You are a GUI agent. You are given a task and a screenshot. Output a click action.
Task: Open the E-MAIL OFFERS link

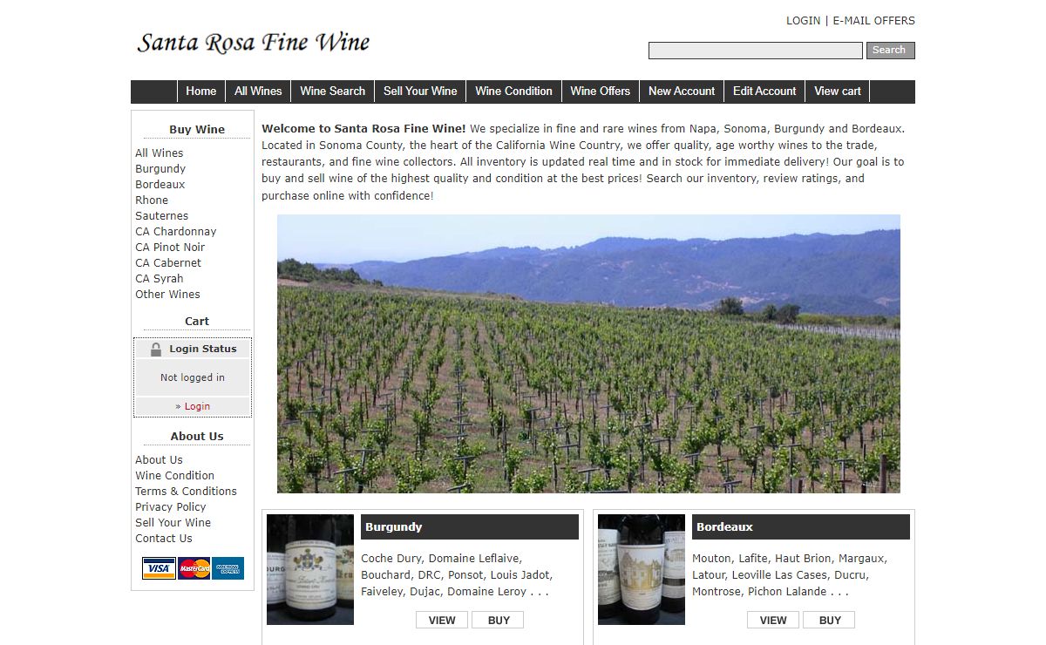873,20
